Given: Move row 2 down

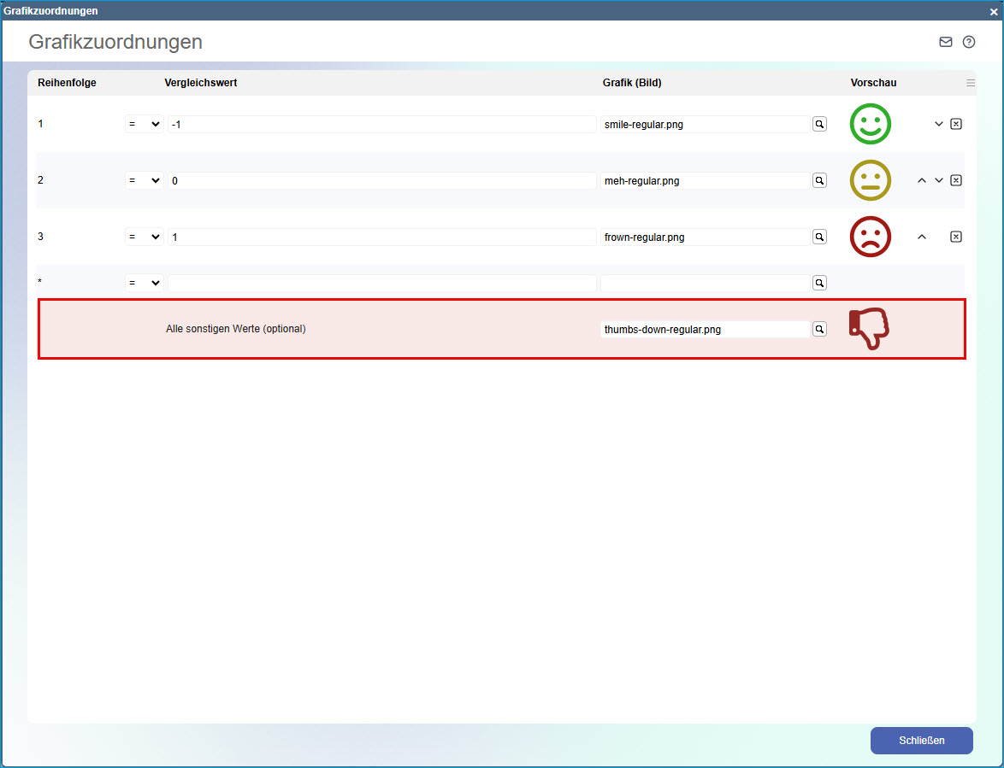Looking at the screenshot, I should (x=939, y=180).
